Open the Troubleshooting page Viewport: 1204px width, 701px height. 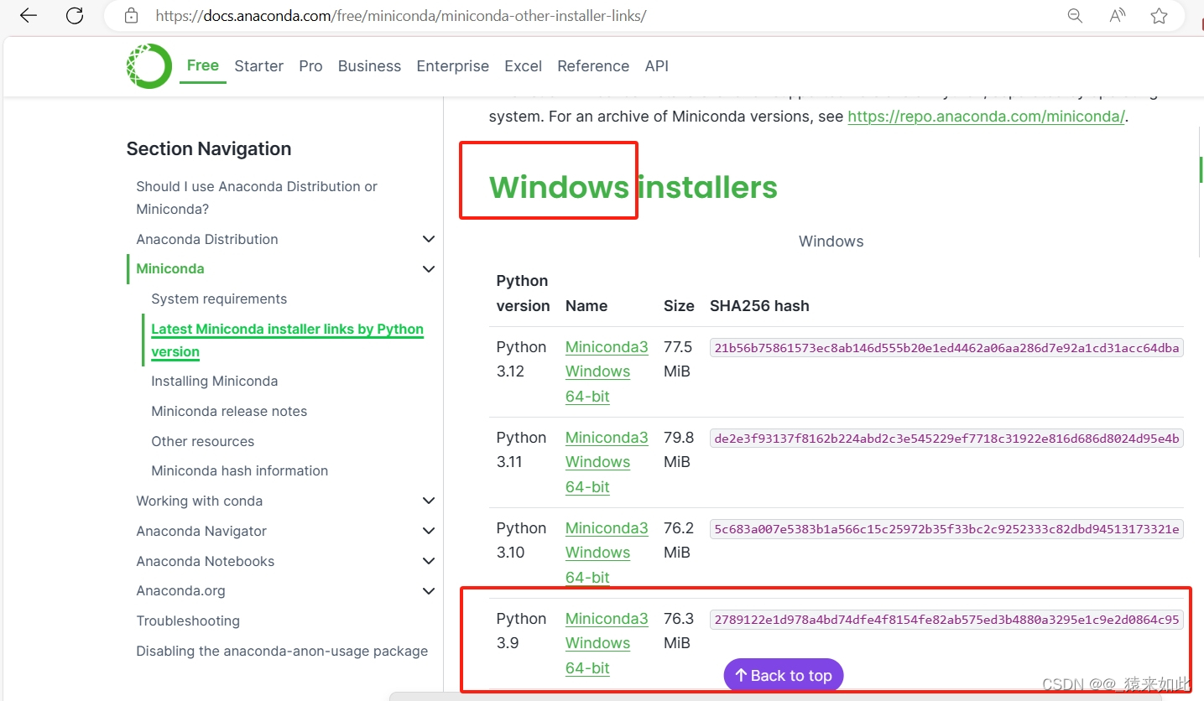click(188, 621)
